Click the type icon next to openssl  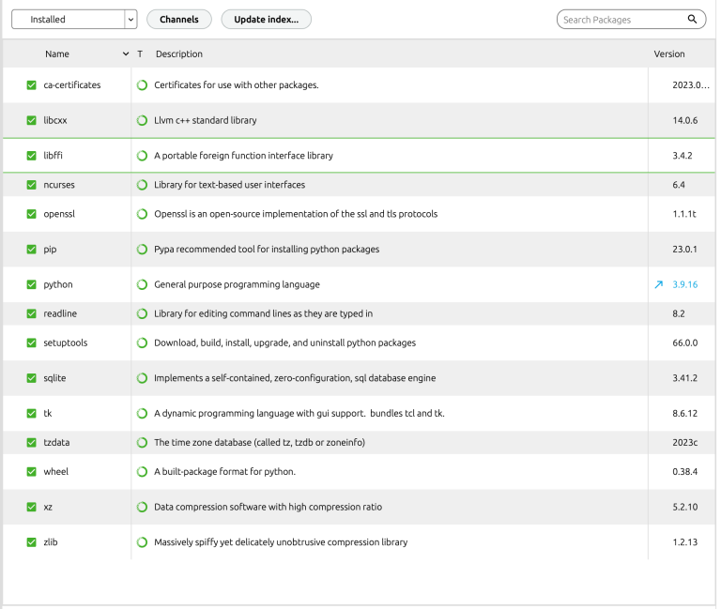(142, 214)
